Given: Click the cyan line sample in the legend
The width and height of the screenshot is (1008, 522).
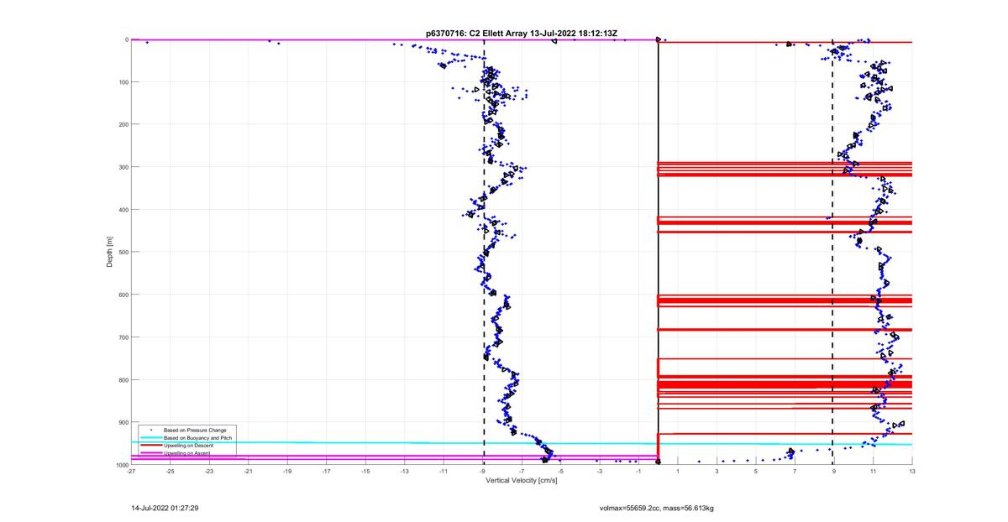Looking at the screenshot, I should point(150,437).
